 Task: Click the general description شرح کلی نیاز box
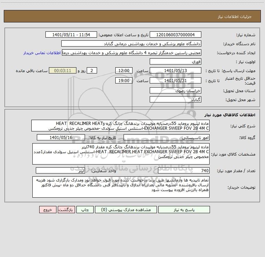[x=120, y=126]
